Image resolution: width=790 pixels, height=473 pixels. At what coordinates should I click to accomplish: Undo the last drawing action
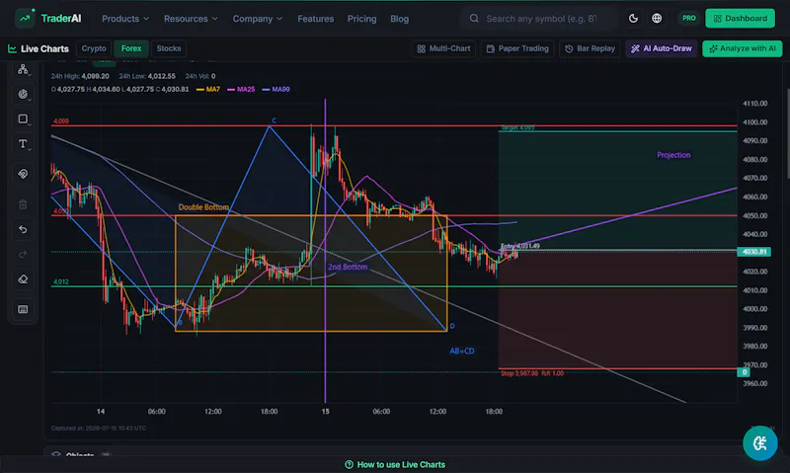click(x=23, y=229)
